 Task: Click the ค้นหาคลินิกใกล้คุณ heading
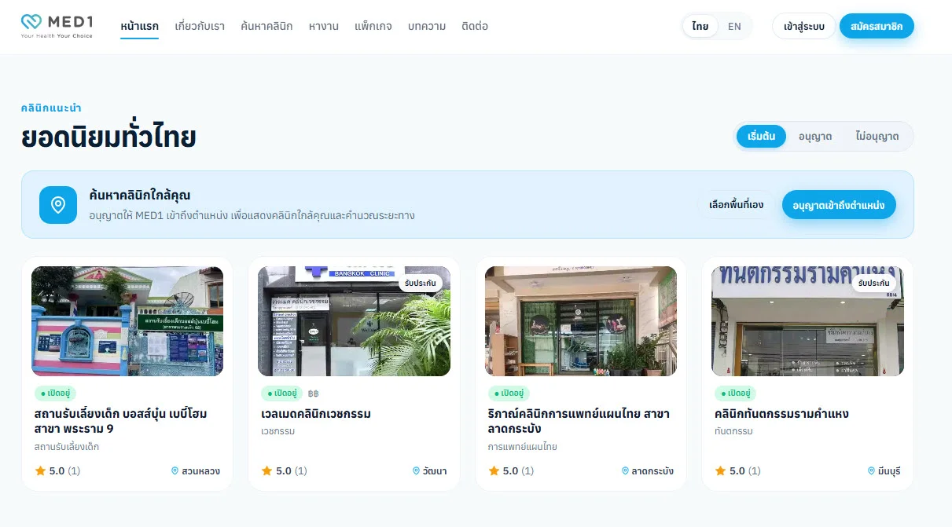[x=140, y=196]
